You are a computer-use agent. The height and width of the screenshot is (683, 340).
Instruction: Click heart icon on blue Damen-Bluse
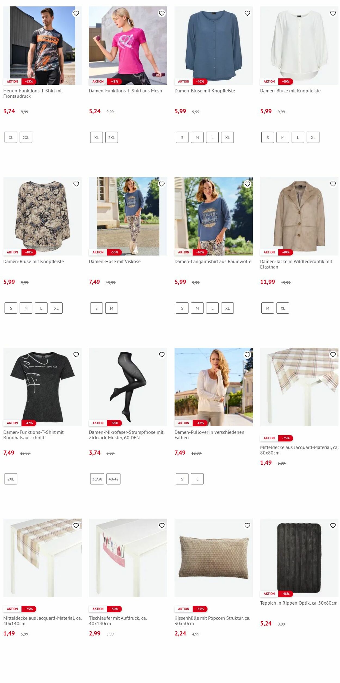[247, 13]
